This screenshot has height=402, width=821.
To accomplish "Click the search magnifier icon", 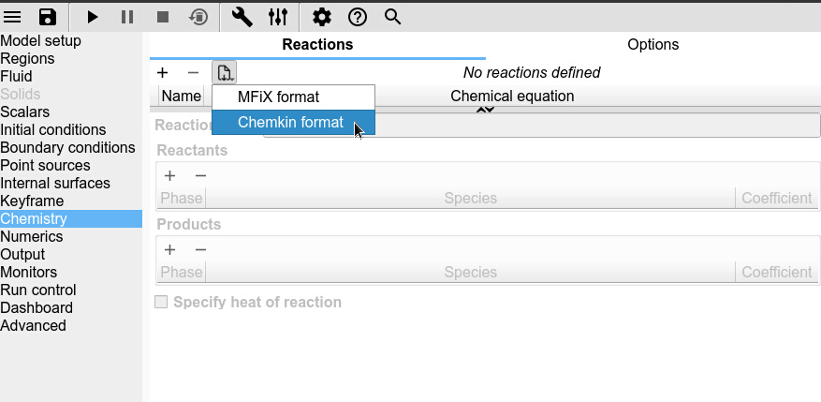I will click(x=393, y=17).
